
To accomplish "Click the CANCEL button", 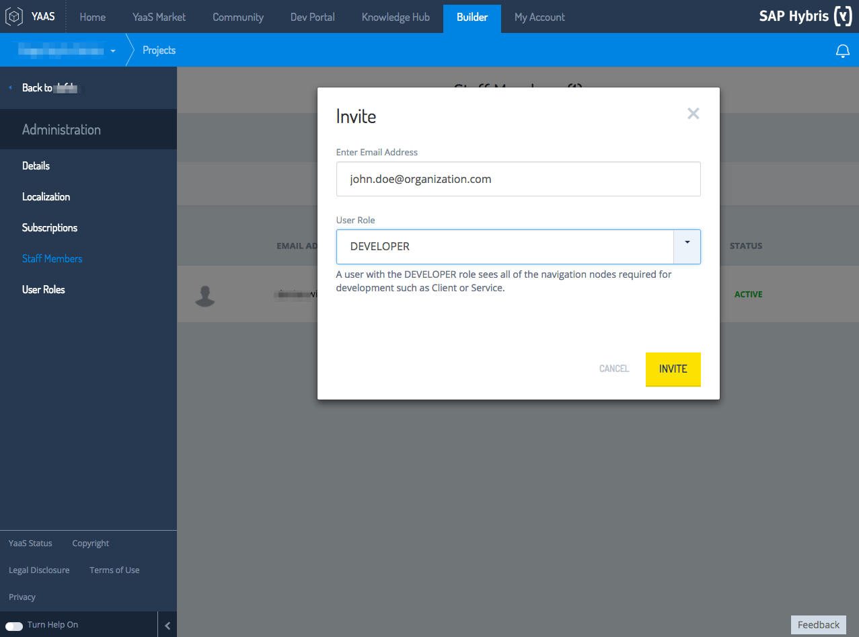I will click(x=614, y=369).
